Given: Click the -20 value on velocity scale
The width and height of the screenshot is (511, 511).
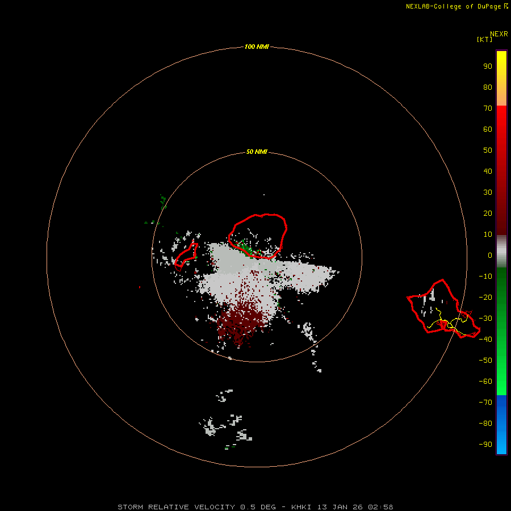Looking at the screenshot, I should pos(485,297).
